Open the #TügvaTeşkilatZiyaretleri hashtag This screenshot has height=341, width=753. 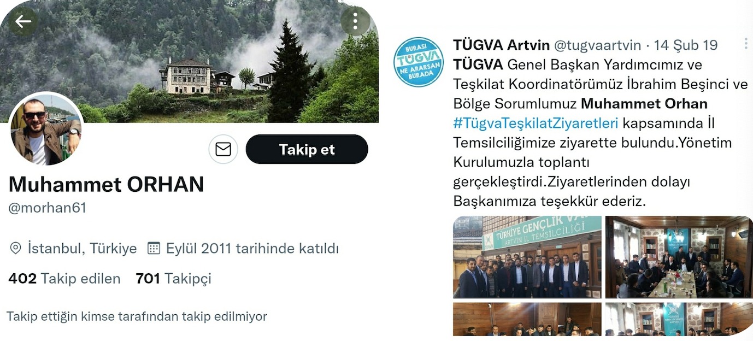click(536, 123)
